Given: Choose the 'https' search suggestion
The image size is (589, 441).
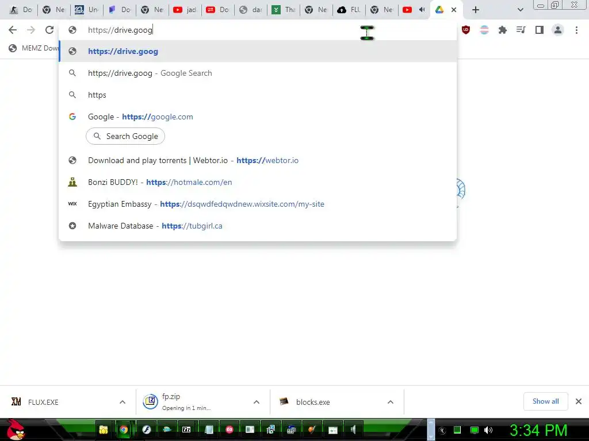Looking at the screenshot, I should coord(258,95).
